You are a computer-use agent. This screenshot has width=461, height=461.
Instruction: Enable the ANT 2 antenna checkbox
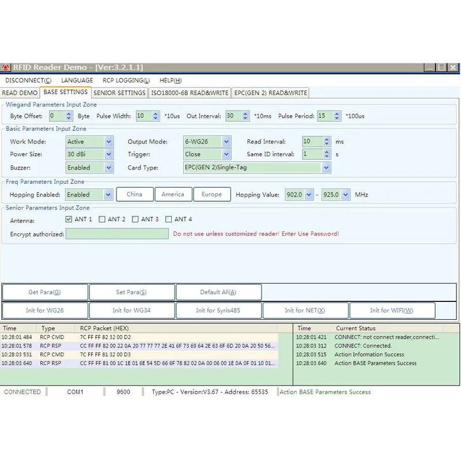pyautogui.click(x=102, y=219)
